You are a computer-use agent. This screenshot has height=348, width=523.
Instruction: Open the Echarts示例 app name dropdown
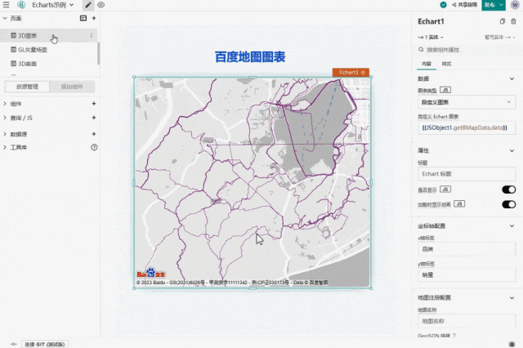(x=52, y=5)
